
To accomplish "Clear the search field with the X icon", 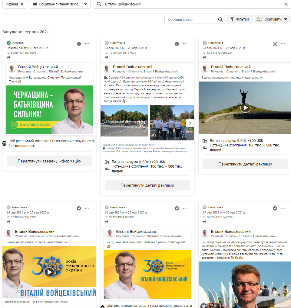I will click(x=286, y=4).
